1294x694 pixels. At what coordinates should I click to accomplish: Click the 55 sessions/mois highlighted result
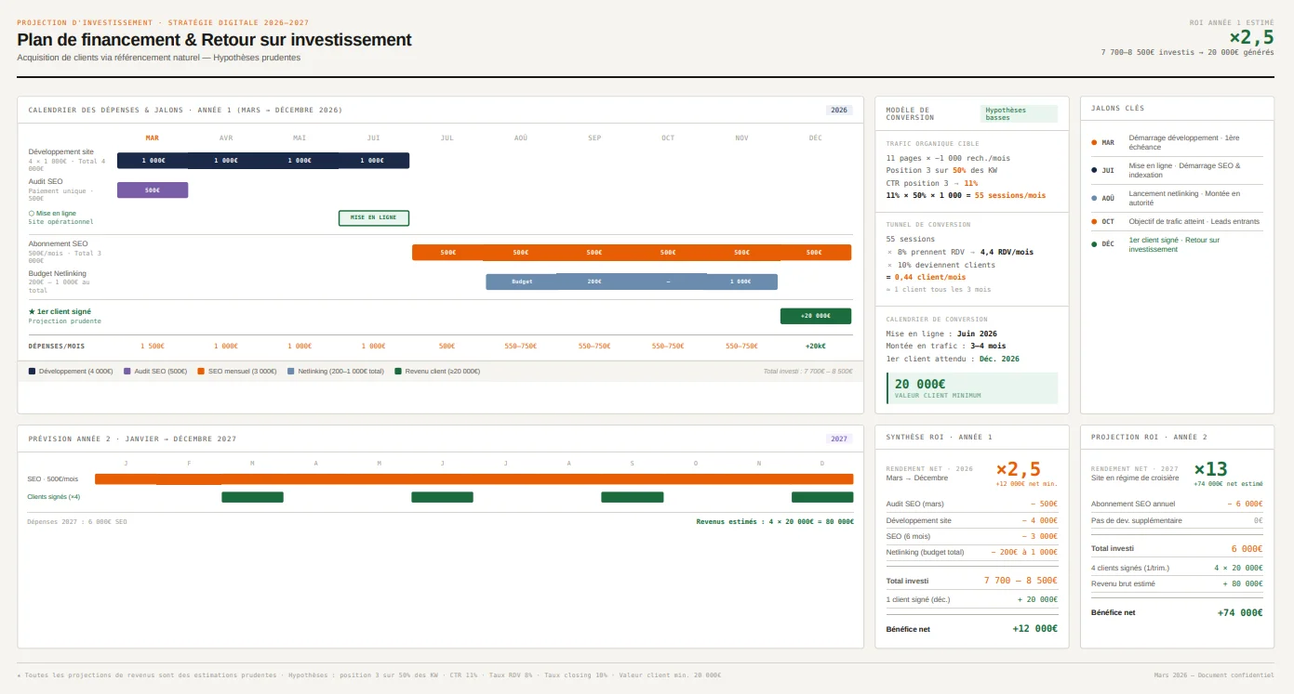[1010, 196]
